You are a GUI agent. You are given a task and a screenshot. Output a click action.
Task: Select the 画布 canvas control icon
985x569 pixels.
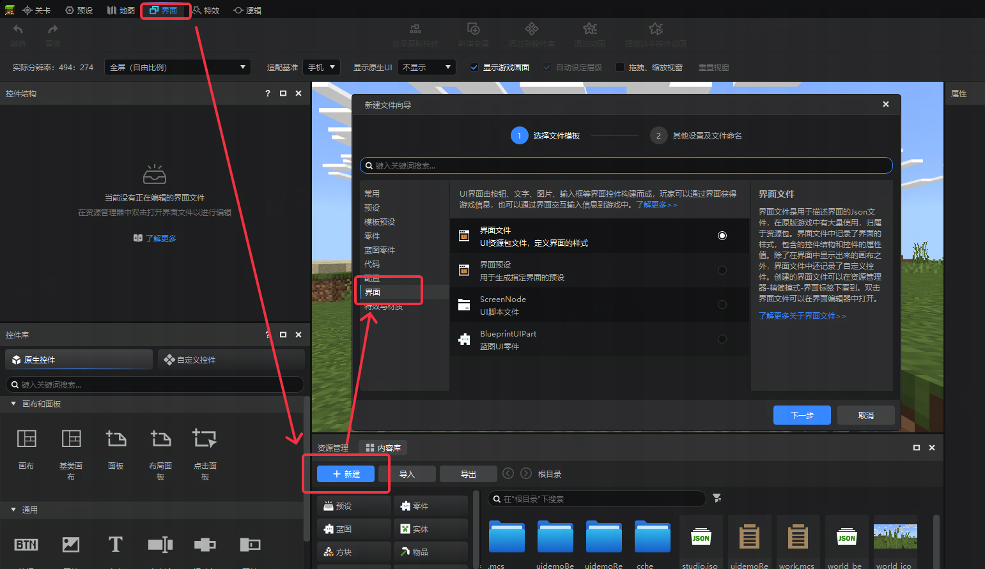click(26, 439)
